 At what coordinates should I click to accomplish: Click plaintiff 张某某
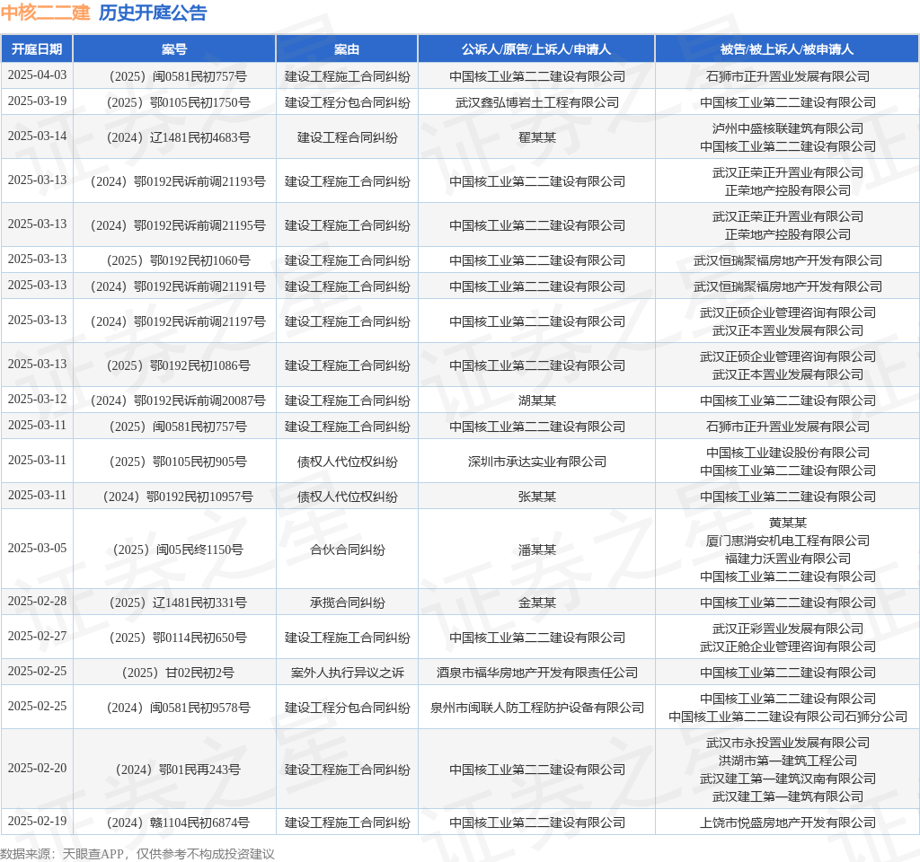(537, 497)
